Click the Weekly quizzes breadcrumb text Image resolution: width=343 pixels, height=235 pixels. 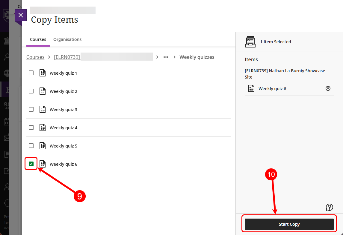pos(197,57)
